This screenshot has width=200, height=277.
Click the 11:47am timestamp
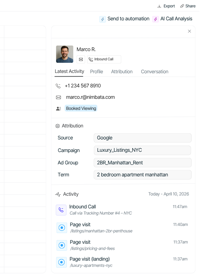point(180,207)
